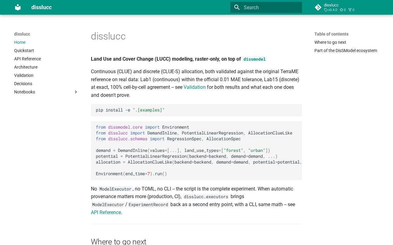Click the disslucc.executors inline code
Image resolution: width=393 pixels, height=245 pixels.
(x=206, y=197)
